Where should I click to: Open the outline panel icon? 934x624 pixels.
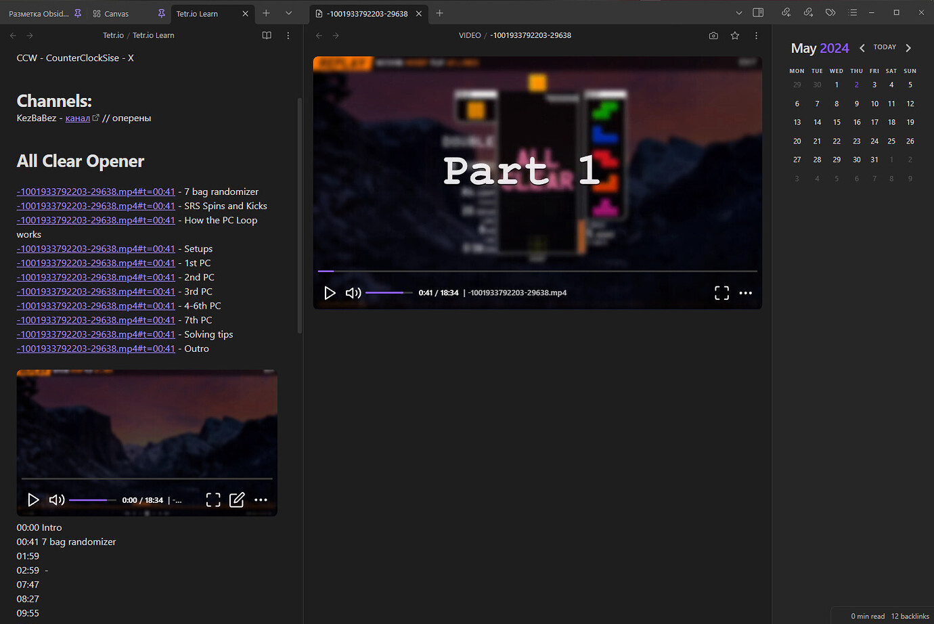853,13
